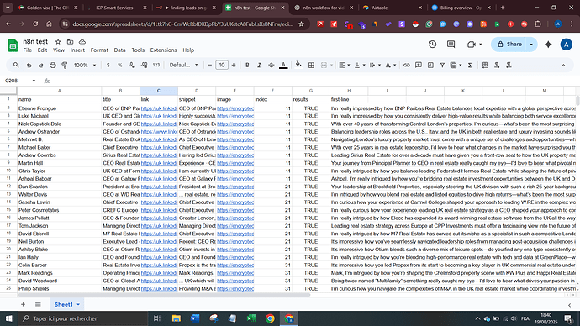The height and width of the screenshot is (326, 580).
Task: Increase decimal places
Action: click(x=145, y=65)
